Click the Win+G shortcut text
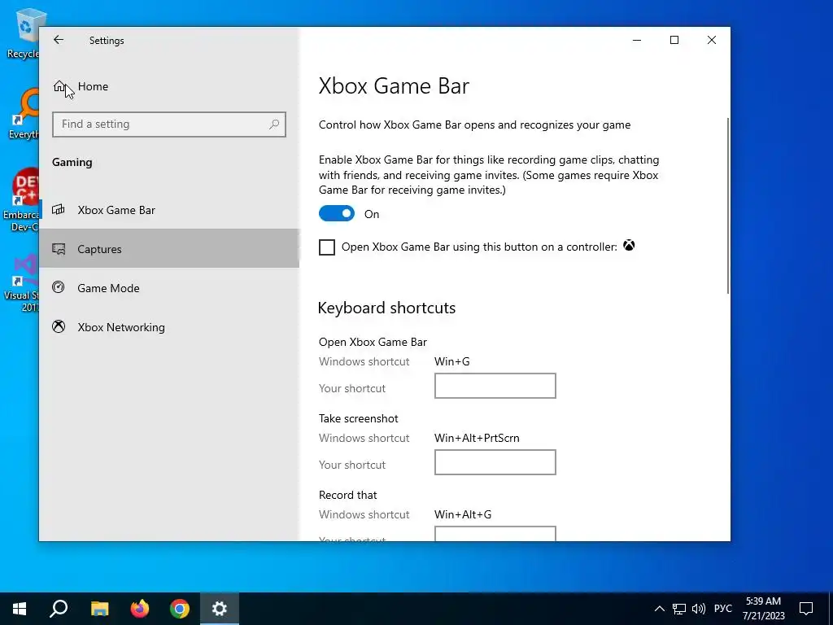Image resolution: width=833 pixels, height=625 pixels. [452, 361]
